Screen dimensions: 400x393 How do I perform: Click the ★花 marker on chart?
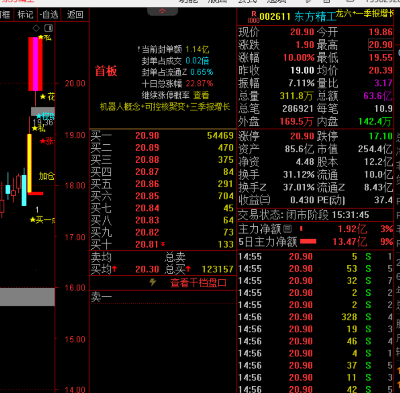[x=47, y=97]
